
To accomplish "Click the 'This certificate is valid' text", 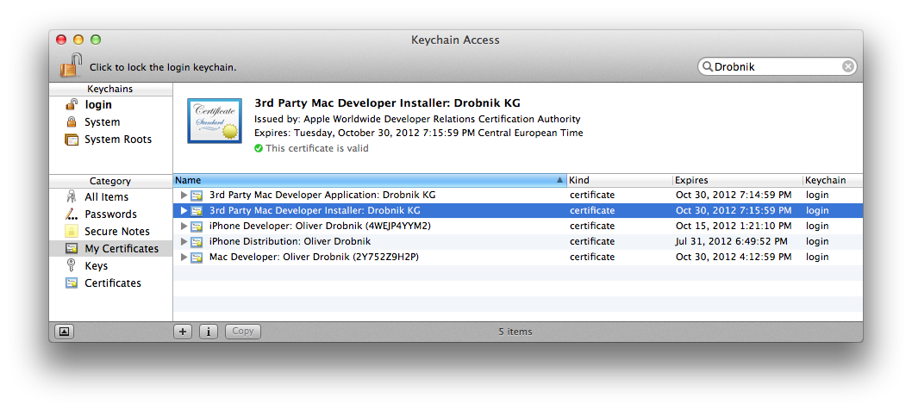I will [317, 148].
